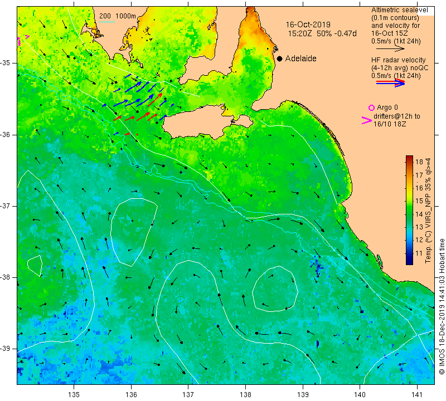
Task: Click the '-36' latitude axis label
Action: tap(6, 134)
